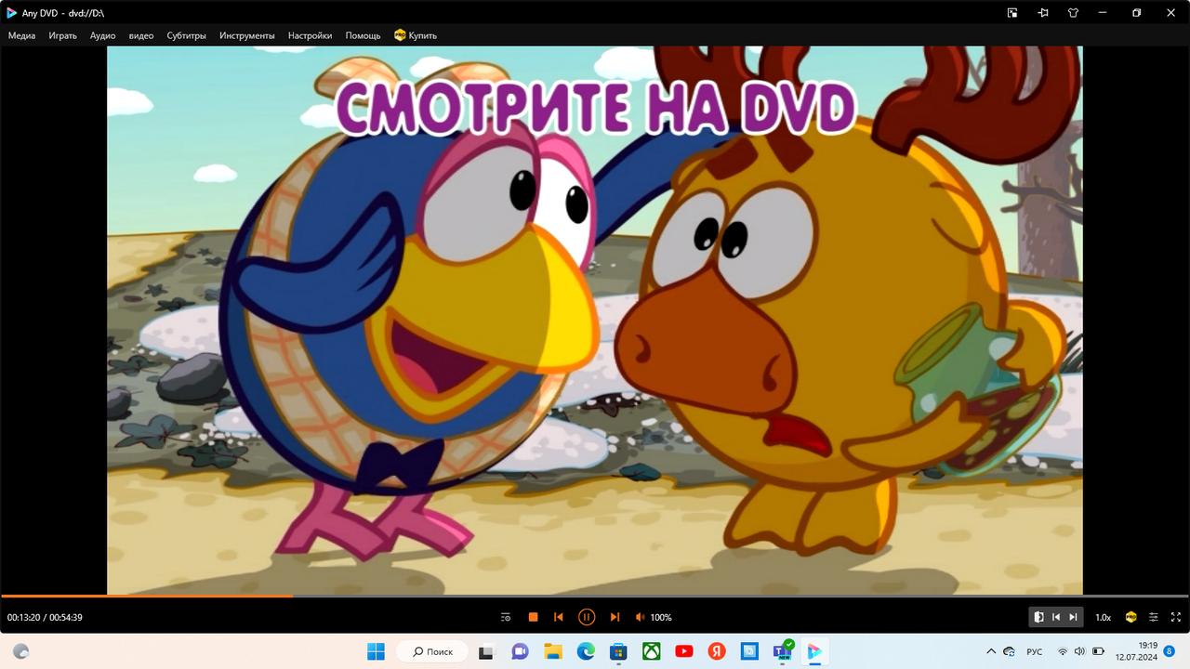Open the Медиа menu

tap(21, 35)
